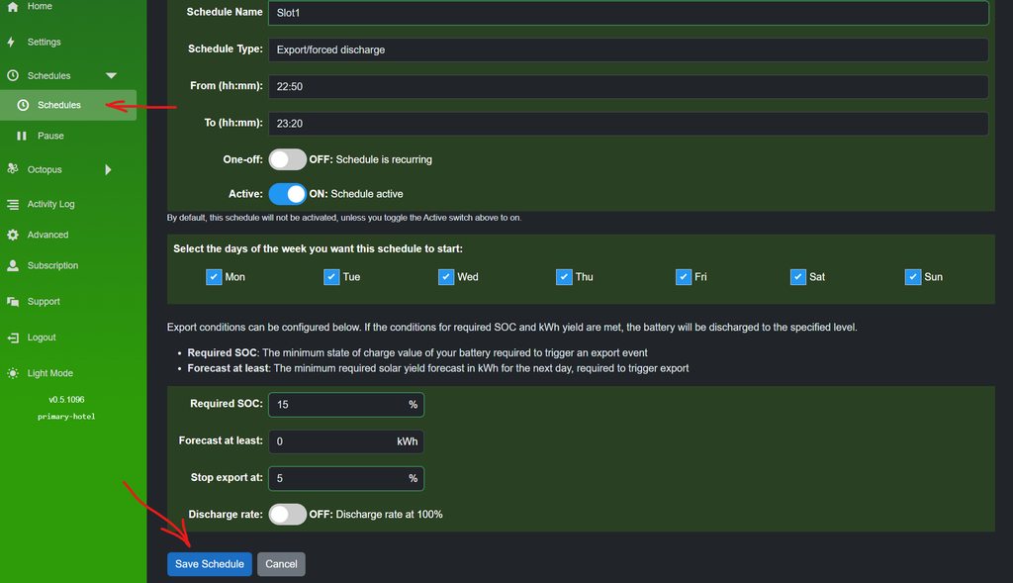The width and height of the screenshot is (1013, 583).
Task: Turn on the One-off switch
Action: (x=287, y=159)
